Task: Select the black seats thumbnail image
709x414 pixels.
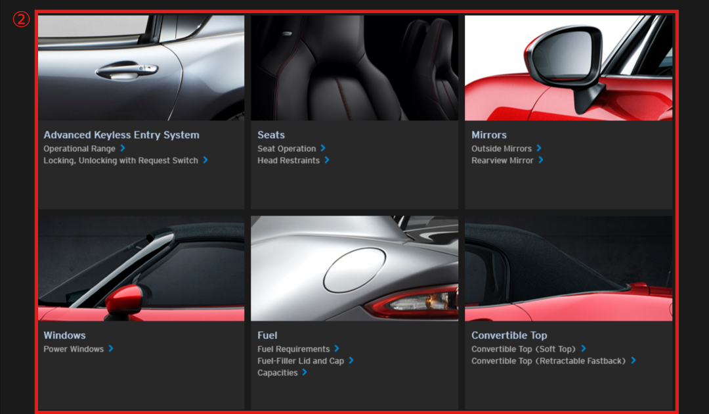Action: 354,68
